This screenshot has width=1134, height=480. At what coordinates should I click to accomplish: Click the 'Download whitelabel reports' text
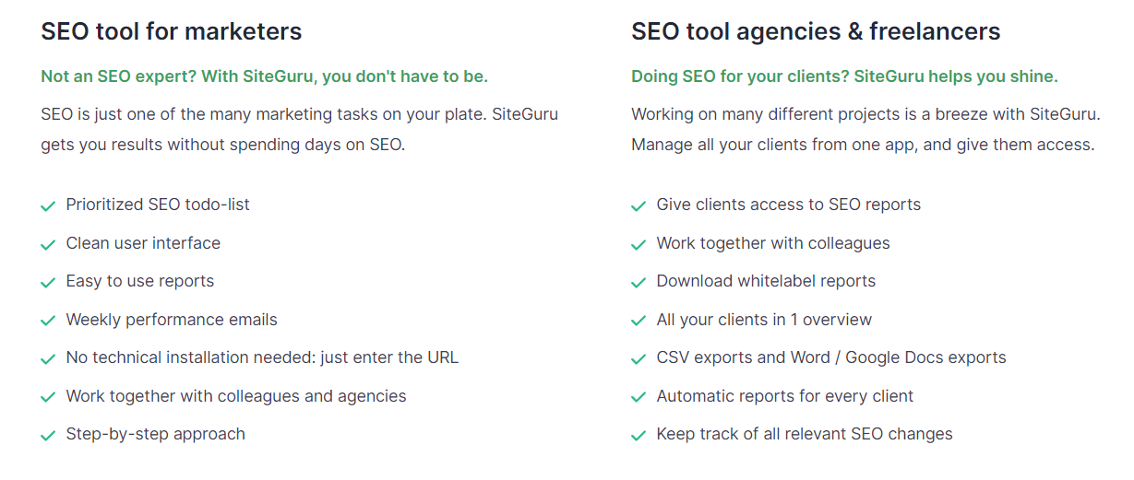(x=766, y=281)
